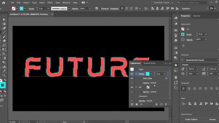Click Add New Stroke in Appearance panel
Image resolution: width=219 pixels, height=123 pixels.
click(x=132, y=104)
